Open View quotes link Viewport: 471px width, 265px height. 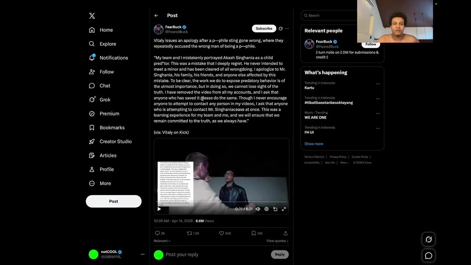point(277,241)
